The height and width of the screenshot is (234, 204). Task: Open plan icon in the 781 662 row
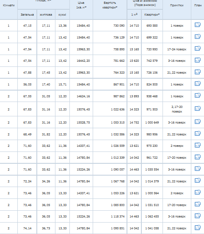(x=197, y=60)
